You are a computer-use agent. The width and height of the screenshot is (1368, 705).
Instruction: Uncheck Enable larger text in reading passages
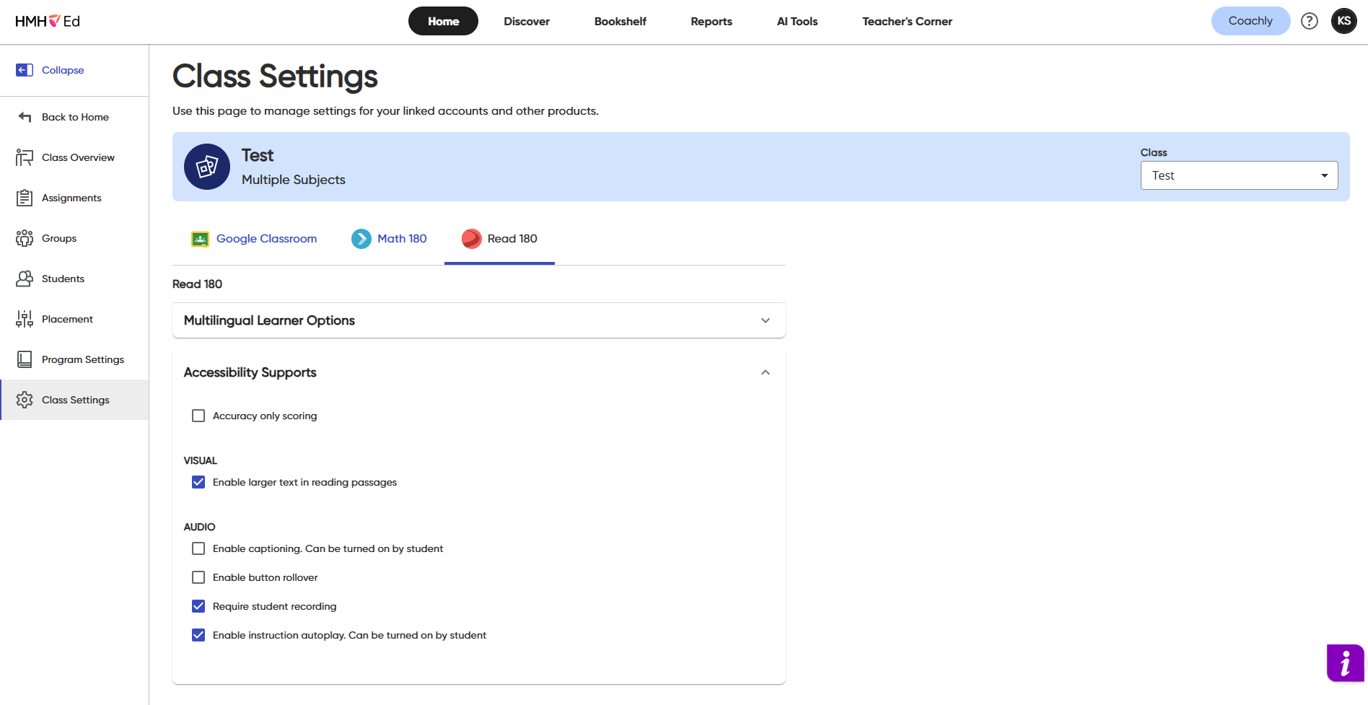click(x=198, y=482)
